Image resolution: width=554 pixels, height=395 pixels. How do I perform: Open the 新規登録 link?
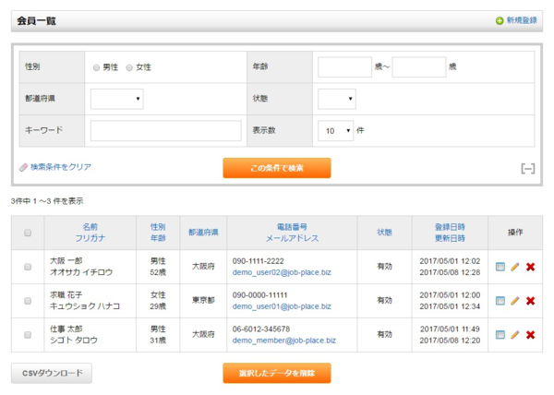[522, 20]
